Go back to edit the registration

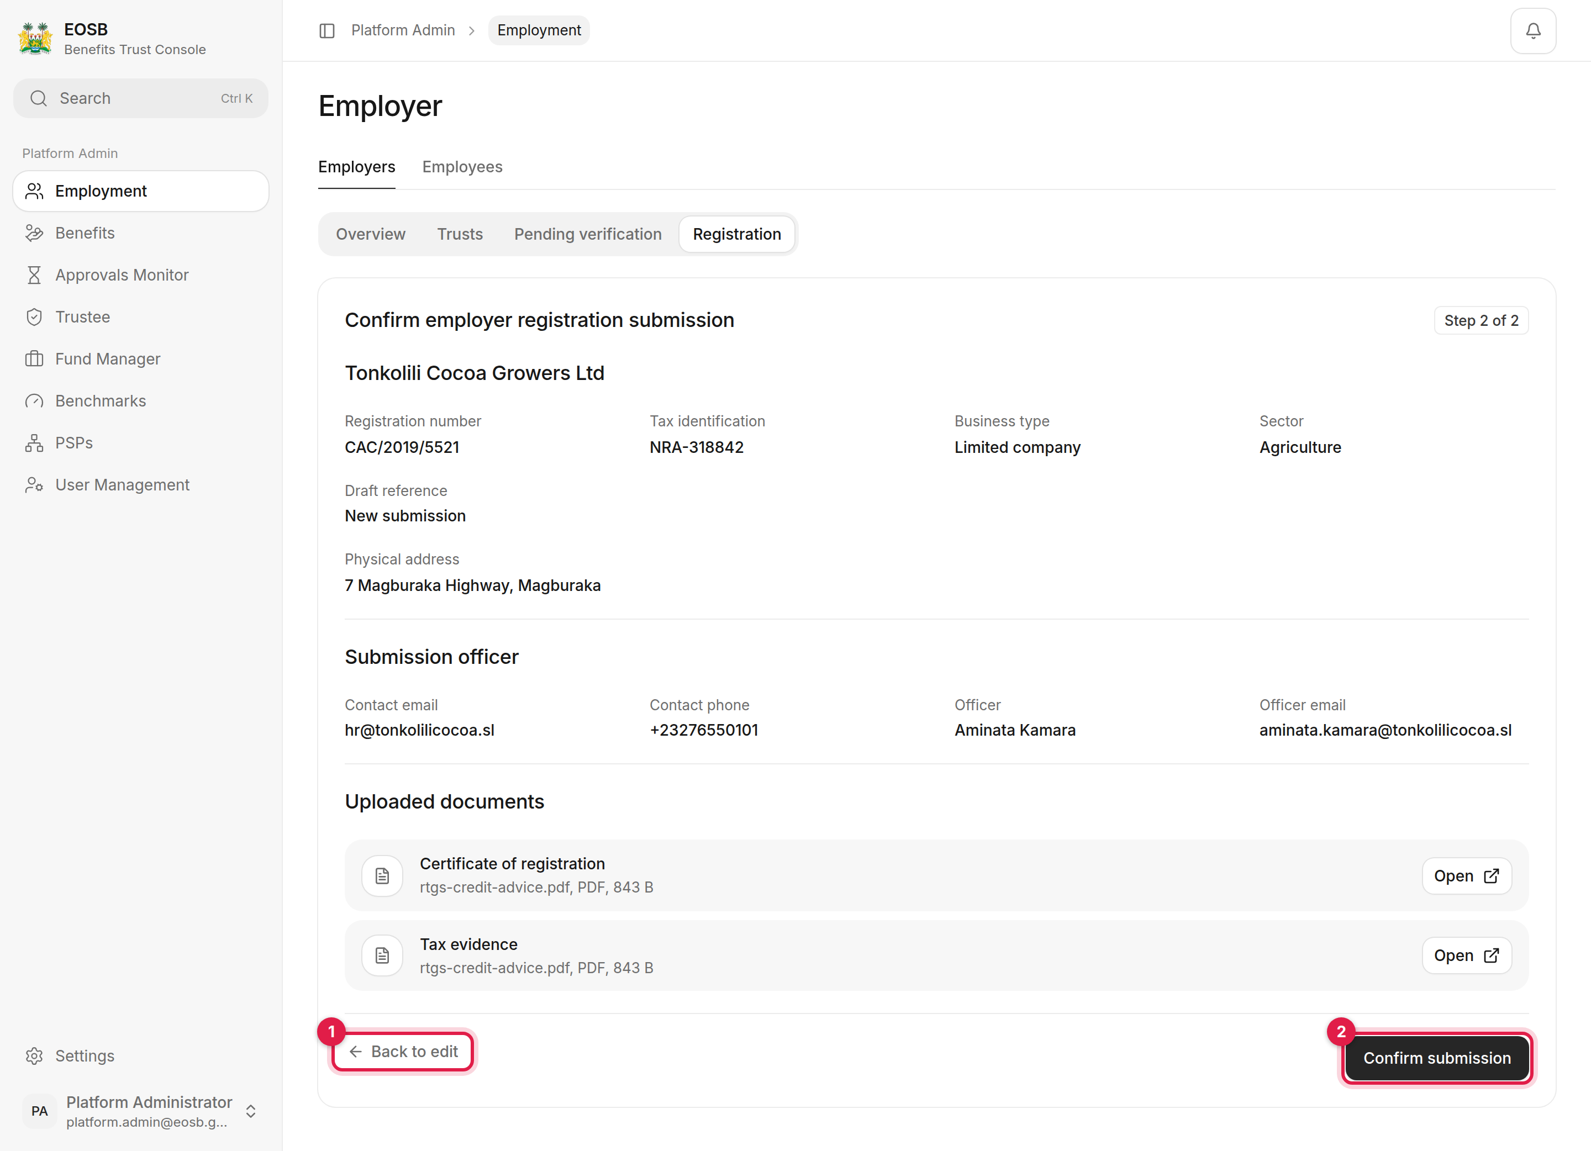coord(403,1052)
